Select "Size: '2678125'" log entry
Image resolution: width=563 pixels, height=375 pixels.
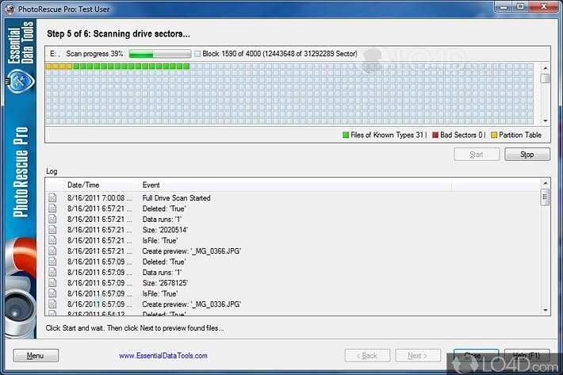(165, 283)
